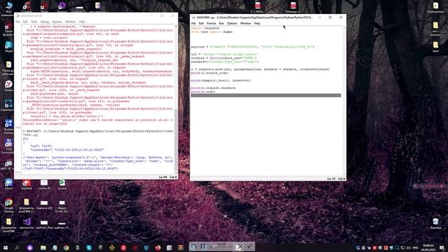Open Google Chrome desktop shortcut
This screenshot has height=252, width=448.
click(x=8, y=205)
